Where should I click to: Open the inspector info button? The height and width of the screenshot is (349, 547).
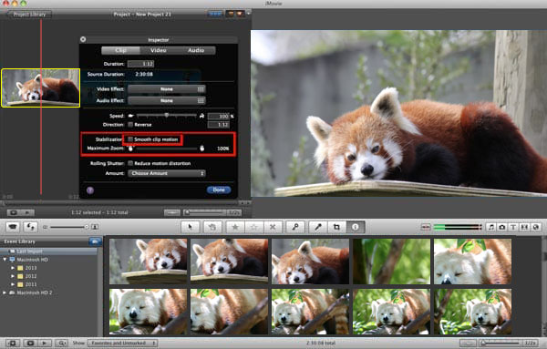coord(356,227)
